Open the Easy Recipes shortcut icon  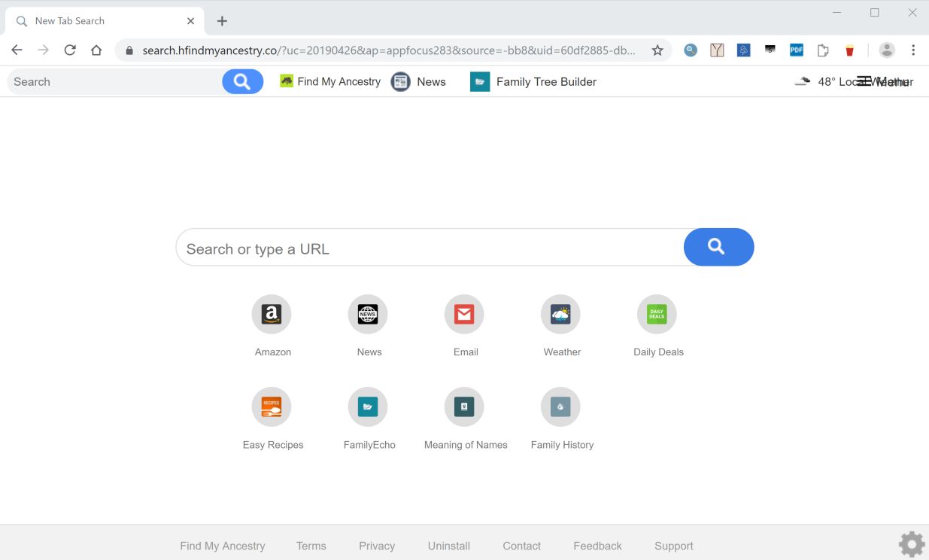[x=272, y=407]
